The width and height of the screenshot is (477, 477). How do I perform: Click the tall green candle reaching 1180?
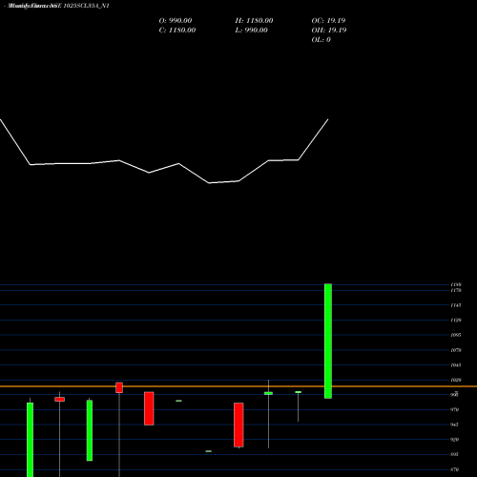pyautogui.click(x=328, y=341)
